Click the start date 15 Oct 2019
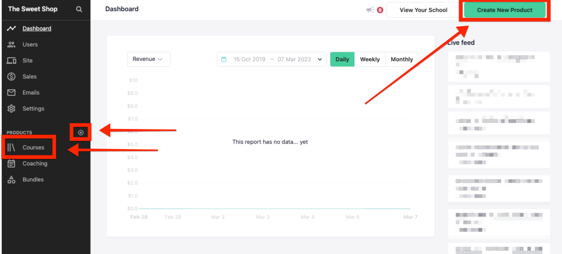This screenshot has width=562, height=254. [x=249, y=59]
